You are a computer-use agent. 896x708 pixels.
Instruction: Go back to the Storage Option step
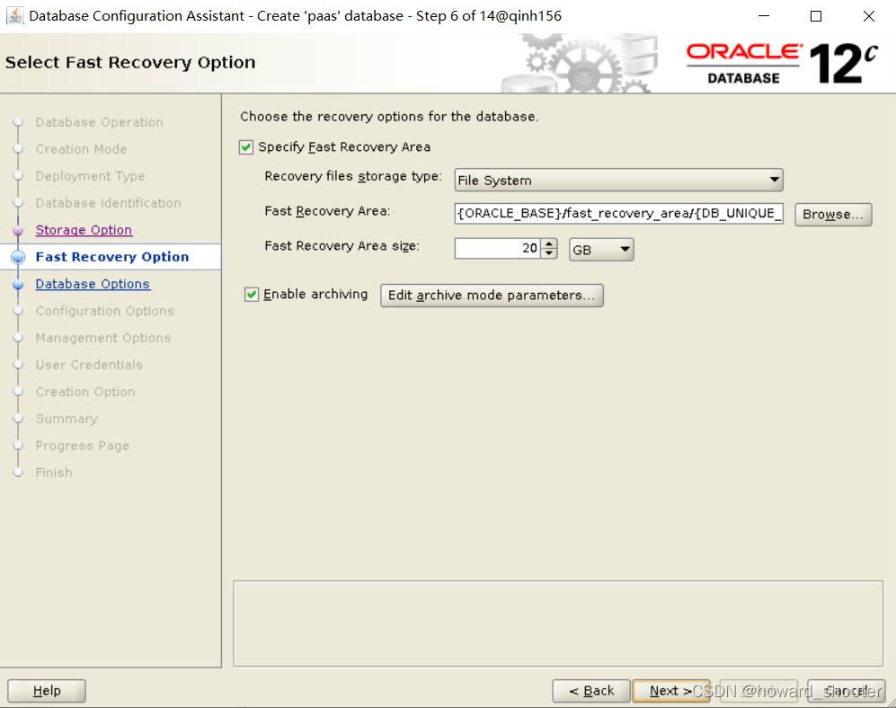click(84, 229)
